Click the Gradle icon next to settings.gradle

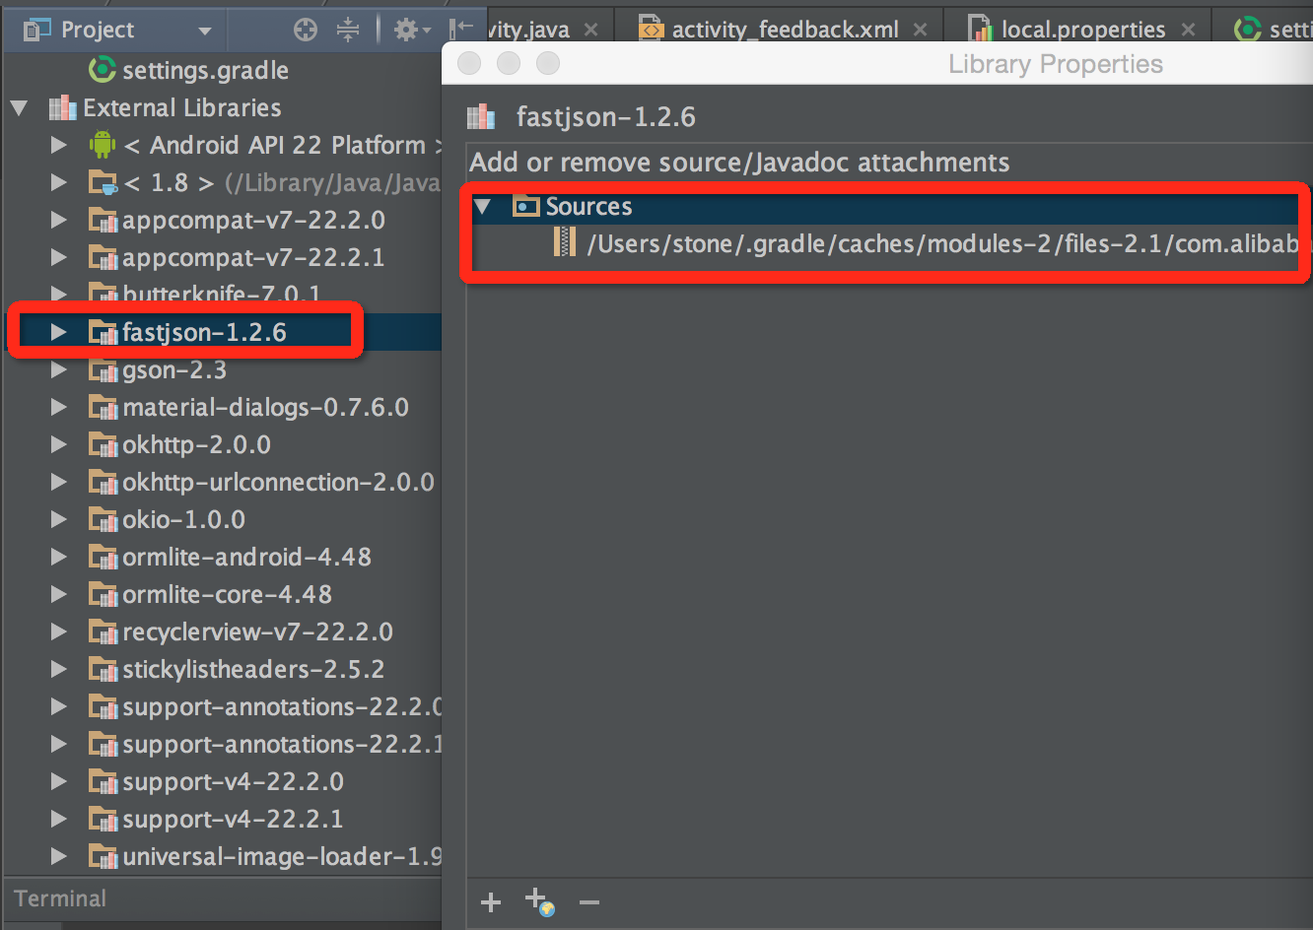(x=102, y=69)
